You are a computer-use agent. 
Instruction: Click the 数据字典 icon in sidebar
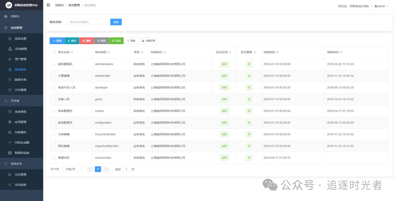point(10,80)
